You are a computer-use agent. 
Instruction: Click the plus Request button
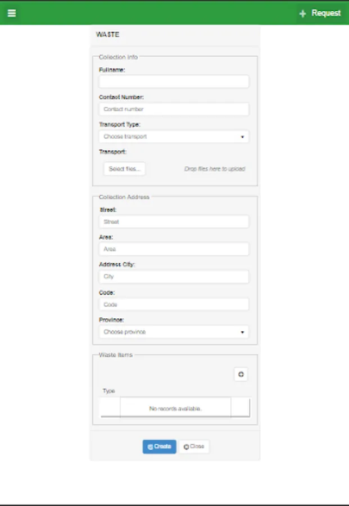pos(320,13)
